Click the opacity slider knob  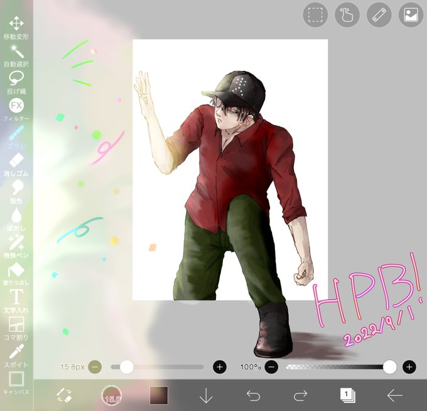pyautogui.click(x=390, y=367)
